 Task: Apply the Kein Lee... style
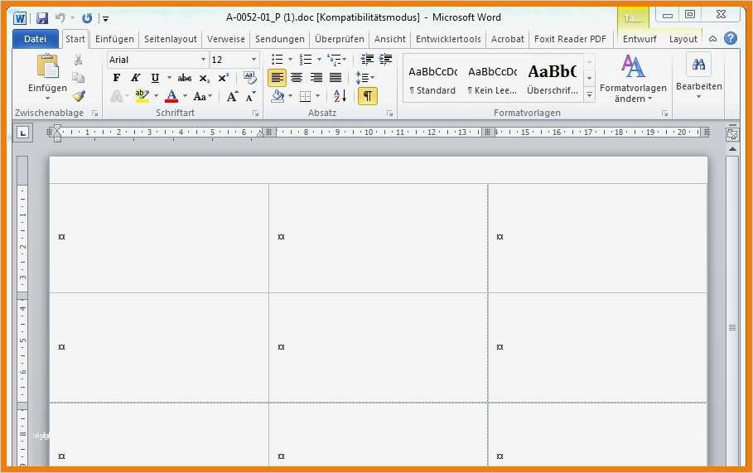[x=492, y=80]
